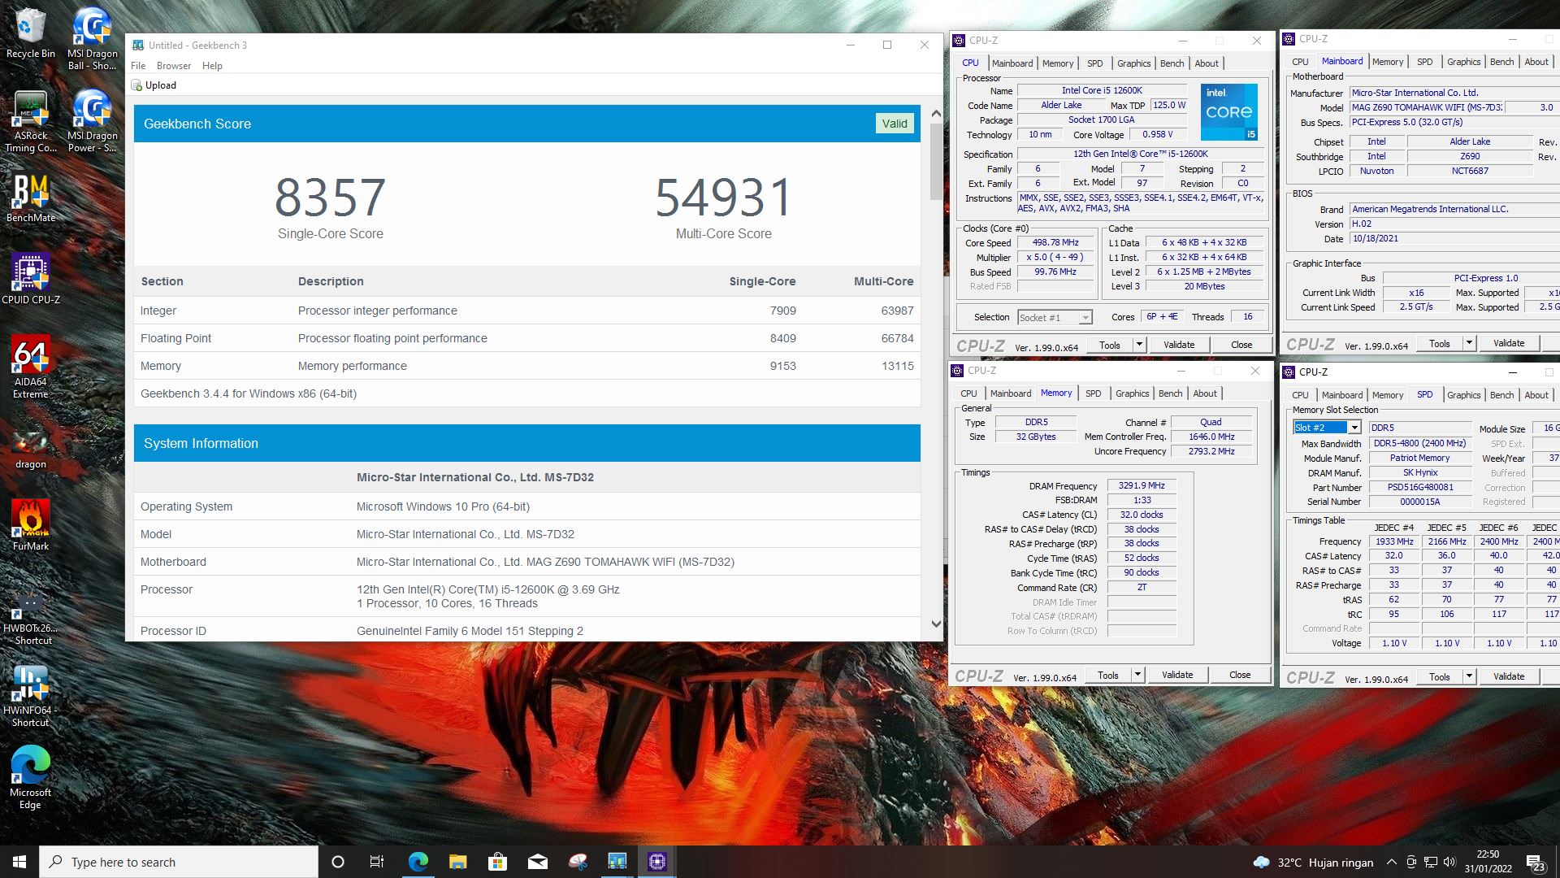This screenshot has height=878, width=1560.
Task: Click Tools button in CPU-Z SPD window
Action: coord(1440,676)
